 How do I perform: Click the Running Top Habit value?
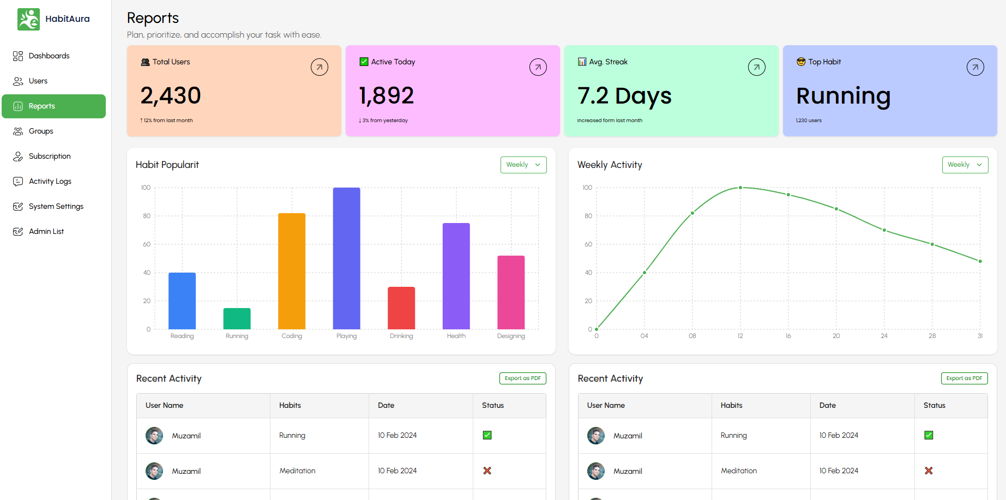[844, 97]
